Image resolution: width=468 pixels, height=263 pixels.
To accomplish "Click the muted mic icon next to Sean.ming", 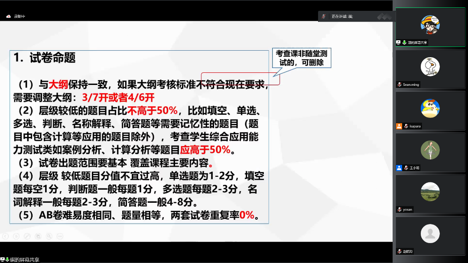I will point(400,84).
